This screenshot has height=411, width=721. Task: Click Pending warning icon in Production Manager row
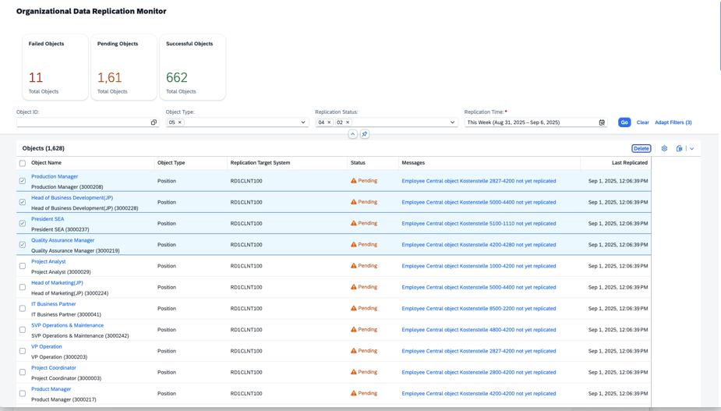(354, 181)
